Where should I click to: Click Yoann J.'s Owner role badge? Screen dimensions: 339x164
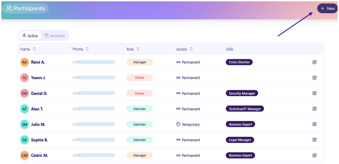[x=140, y=78]
